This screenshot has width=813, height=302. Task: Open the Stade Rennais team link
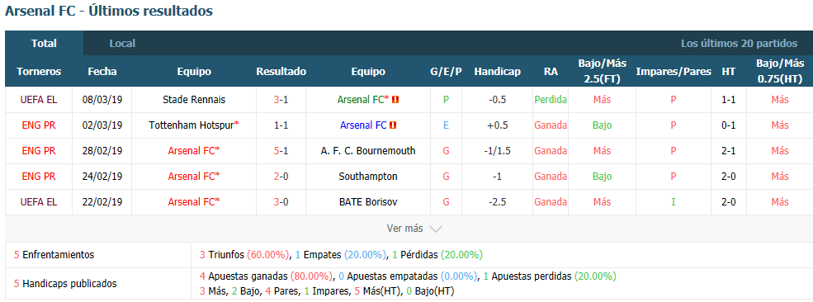tap(194, 100)
